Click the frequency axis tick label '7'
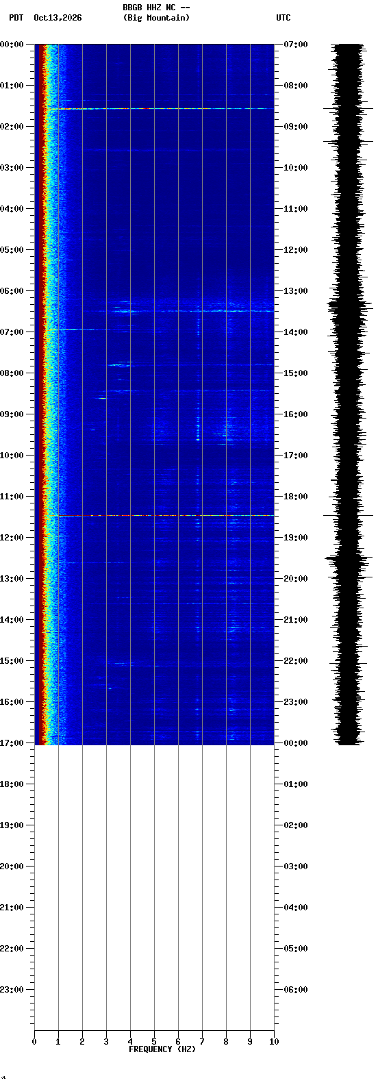The image size is (378, 1085). 202,1042
